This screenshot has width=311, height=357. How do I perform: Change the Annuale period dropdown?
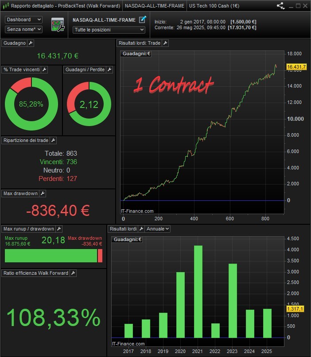[x=158, y=229]
